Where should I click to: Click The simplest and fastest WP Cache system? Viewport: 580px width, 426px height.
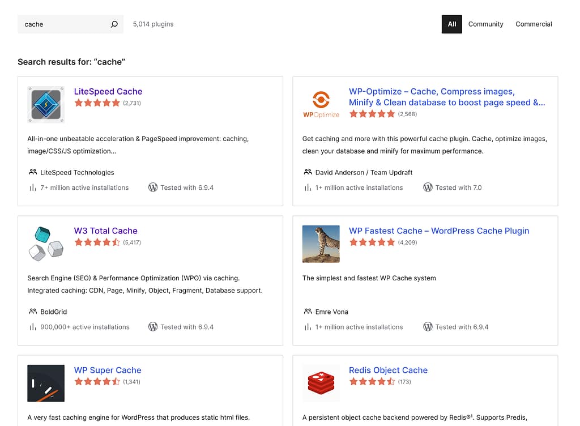(x=369, y=278)
